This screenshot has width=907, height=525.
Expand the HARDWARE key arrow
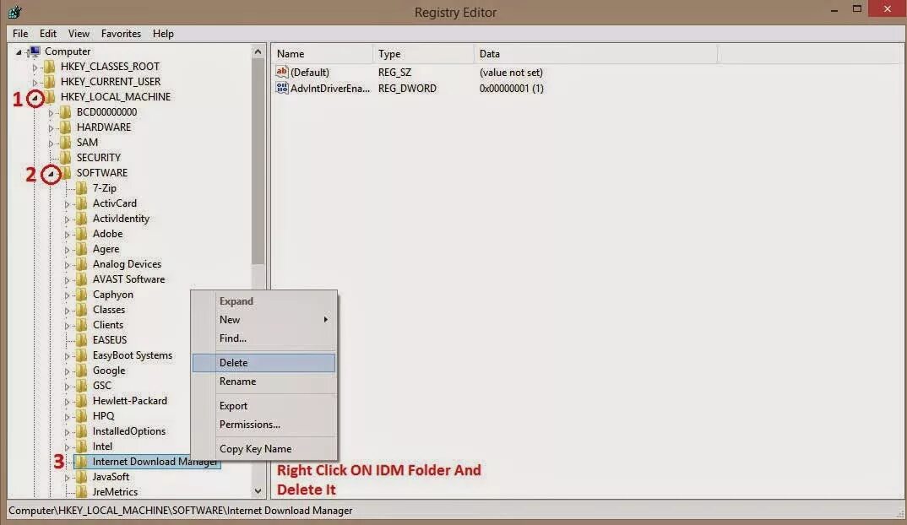coord(51,127)
